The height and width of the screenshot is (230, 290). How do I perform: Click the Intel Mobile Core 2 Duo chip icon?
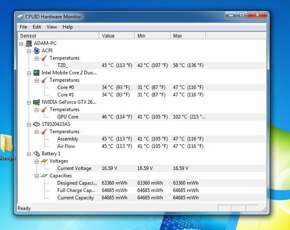point(36,73)
